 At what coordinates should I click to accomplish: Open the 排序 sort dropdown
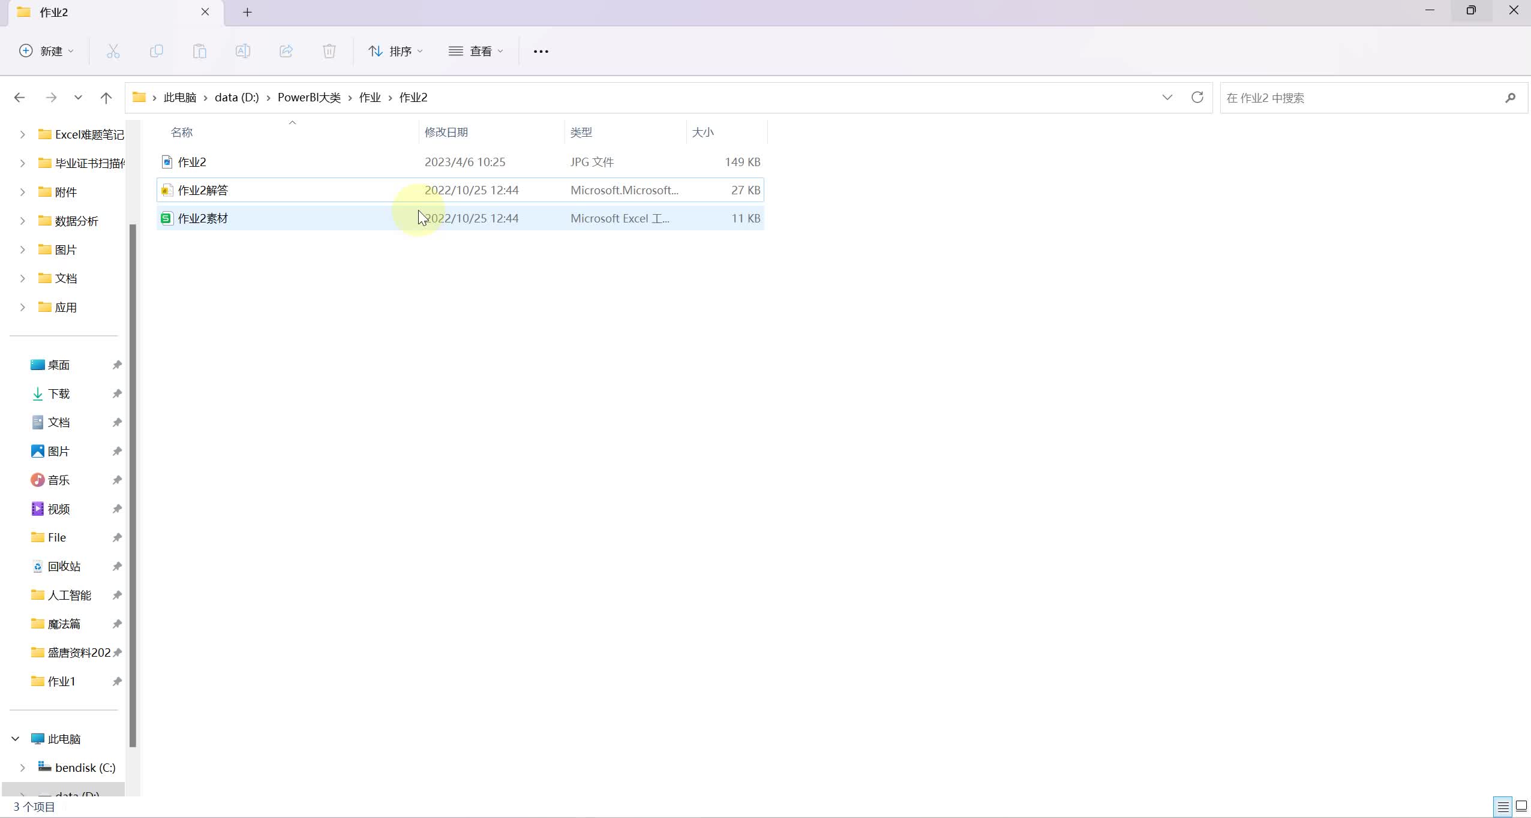395,51
